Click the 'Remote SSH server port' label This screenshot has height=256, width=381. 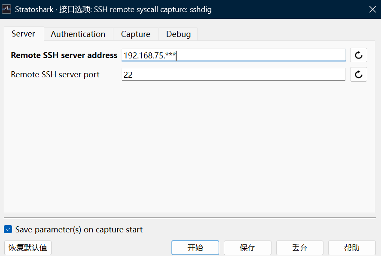tap(55, 74)
